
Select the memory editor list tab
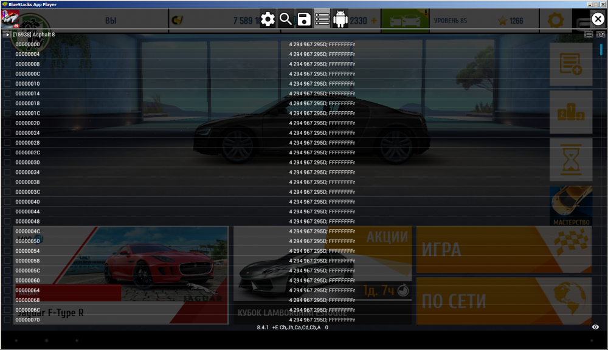[322, 19]
